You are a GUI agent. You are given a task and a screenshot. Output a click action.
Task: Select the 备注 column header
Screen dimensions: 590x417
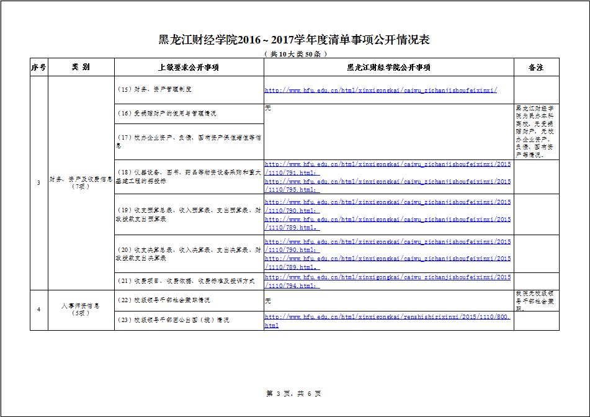click(x=536, y=67)
